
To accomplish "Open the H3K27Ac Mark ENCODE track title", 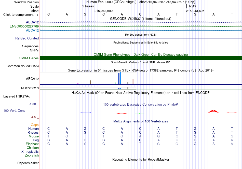I will [141, 93].
